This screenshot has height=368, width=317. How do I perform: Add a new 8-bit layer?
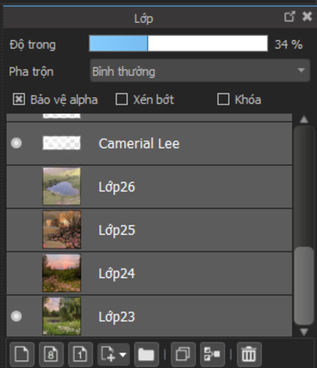coord(51,354)
